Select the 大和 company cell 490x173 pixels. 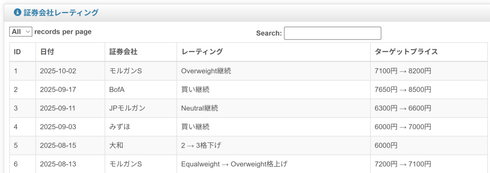(x=141, y=145)
